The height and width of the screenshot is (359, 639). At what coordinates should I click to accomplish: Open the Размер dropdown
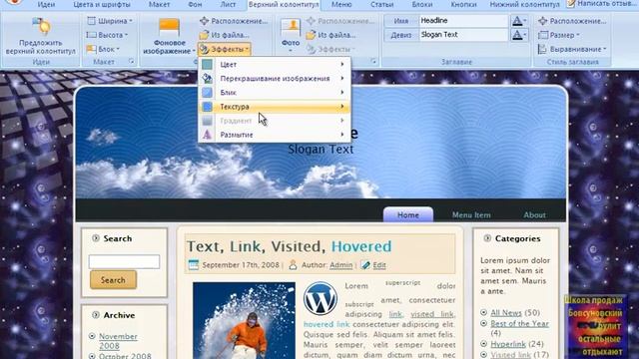point(559,35)
